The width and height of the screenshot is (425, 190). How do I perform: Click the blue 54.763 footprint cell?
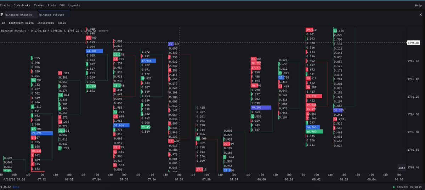(312, 127)
